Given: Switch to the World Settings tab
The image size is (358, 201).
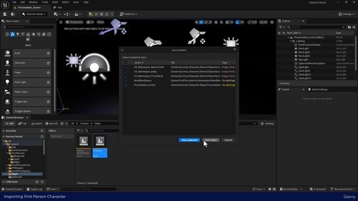Looking at the screenshot, I should (318, 89).
